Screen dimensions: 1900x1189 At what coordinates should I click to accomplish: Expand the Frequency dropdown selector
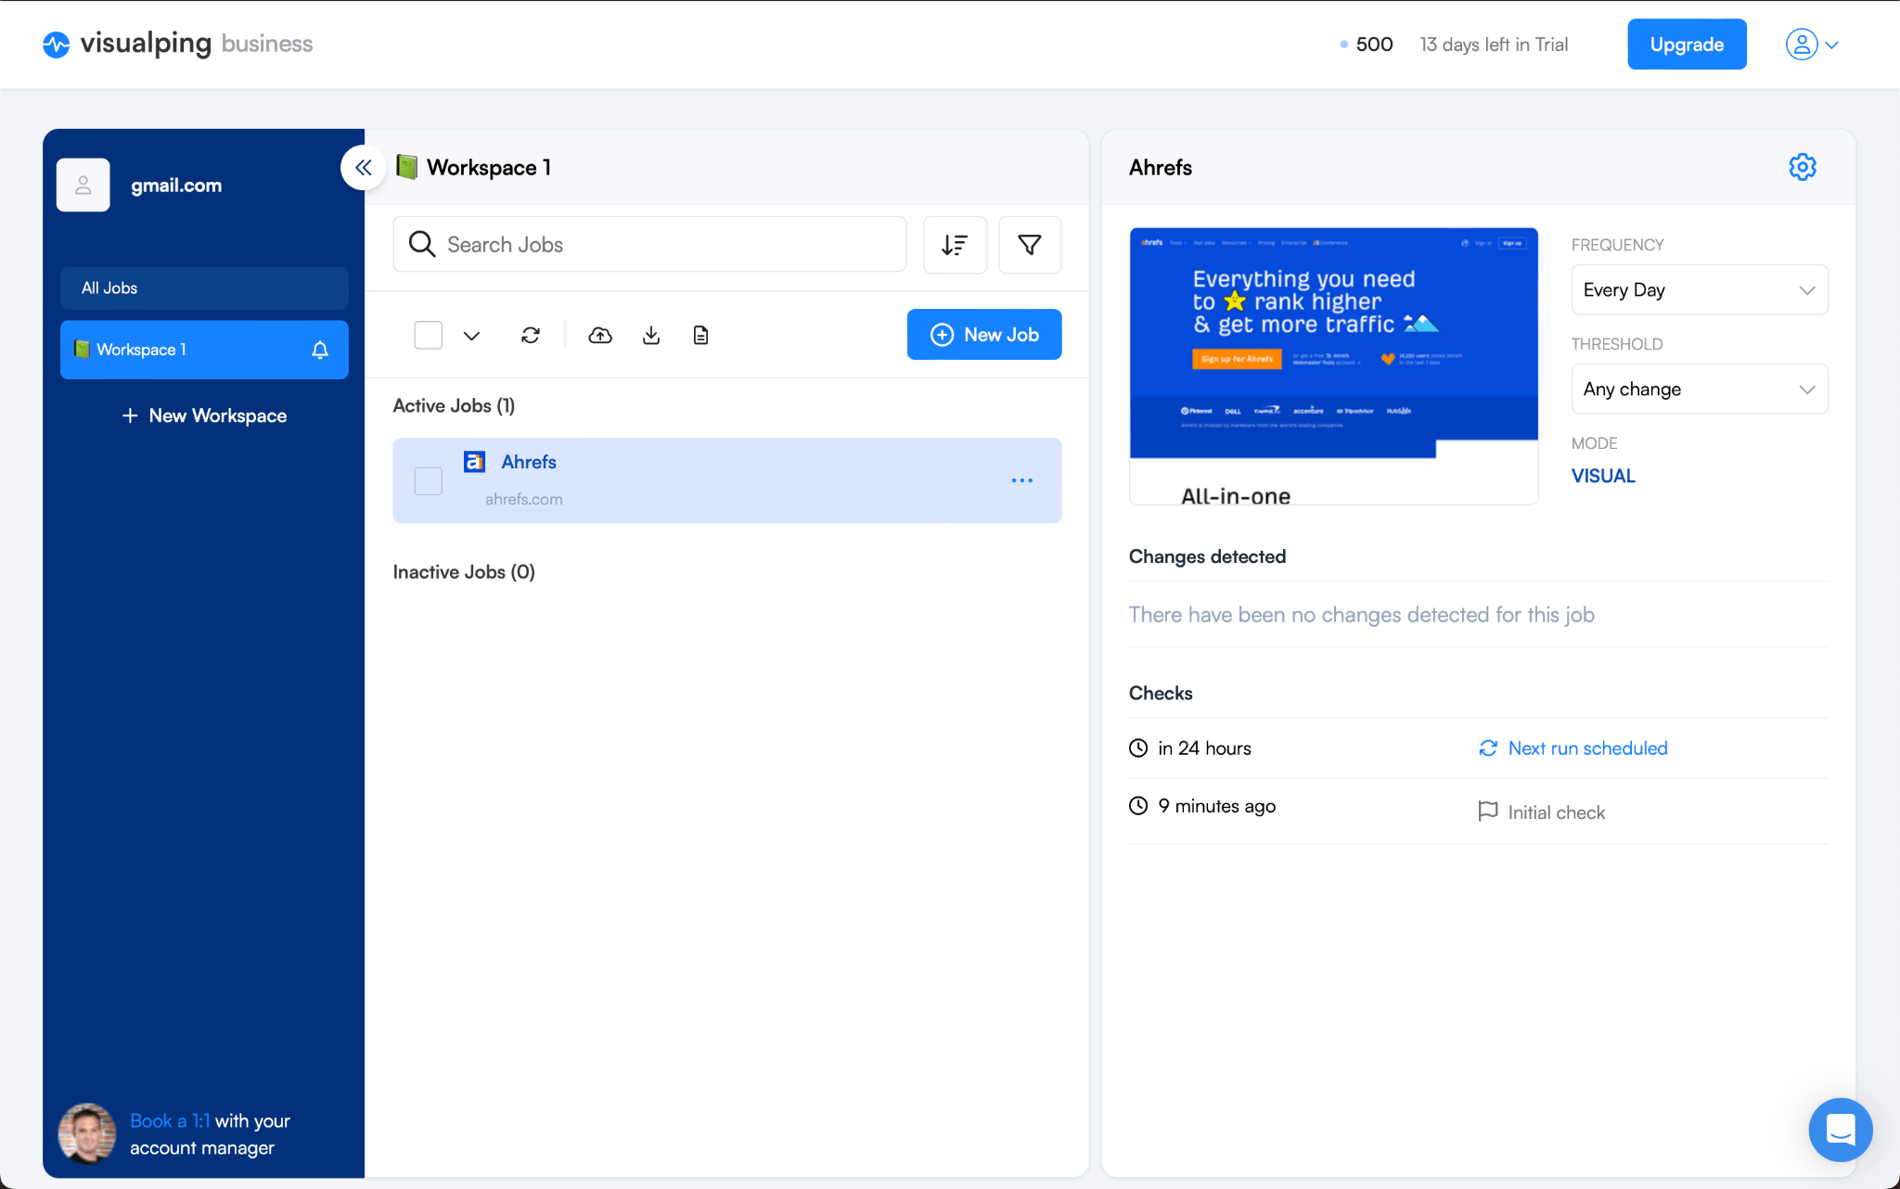(1699, 289)
